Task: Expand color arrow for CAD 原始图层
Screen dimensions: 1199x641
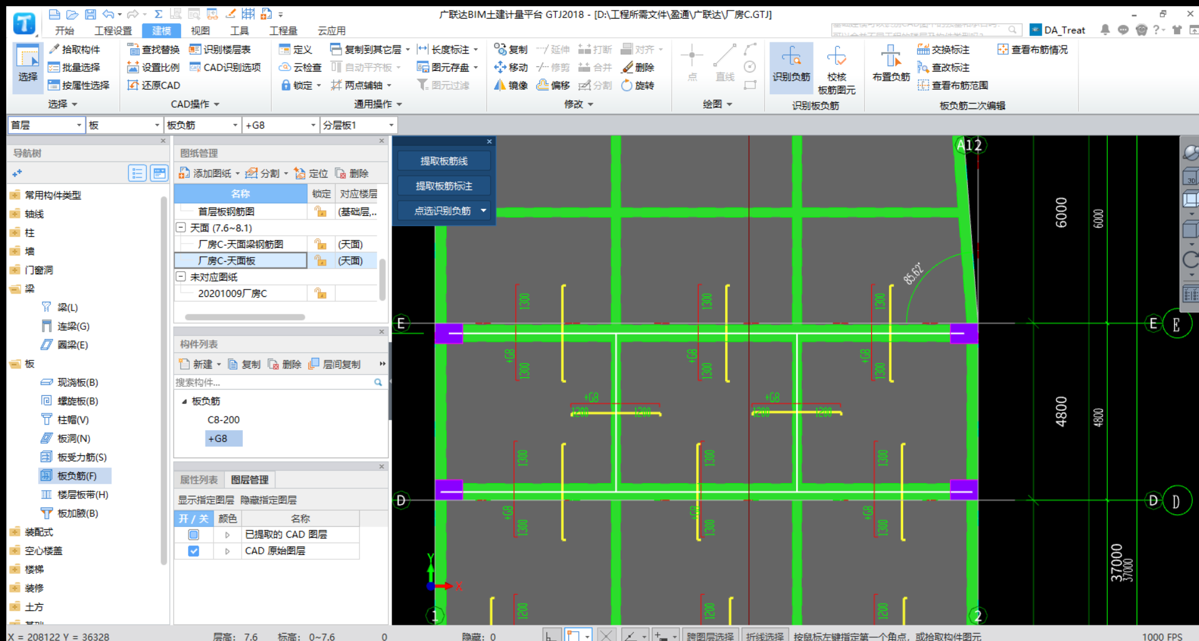Action: [227, 551]
